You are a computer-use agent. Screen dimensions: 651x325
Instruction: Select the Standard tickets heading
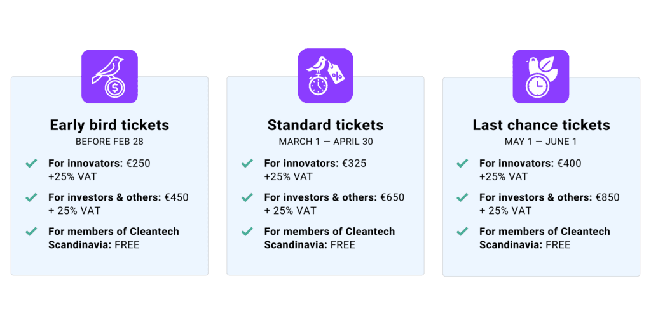(x=325, y=125)
